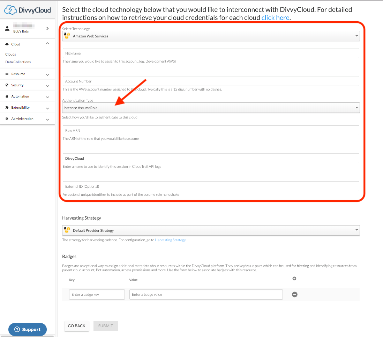
Task: Click the 'Enter a badge key' field
Action: click(x=97, y=294)
